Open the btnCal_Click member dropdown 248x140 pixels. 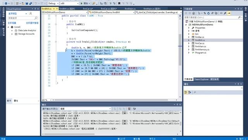(159, 12)
